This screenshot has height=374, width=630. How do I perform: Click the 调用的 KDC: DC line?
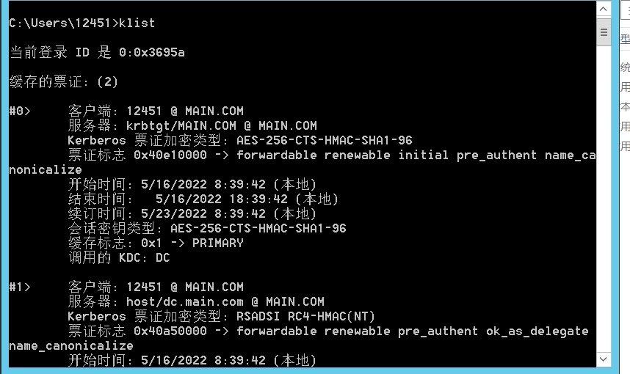[x=119, y=257]
